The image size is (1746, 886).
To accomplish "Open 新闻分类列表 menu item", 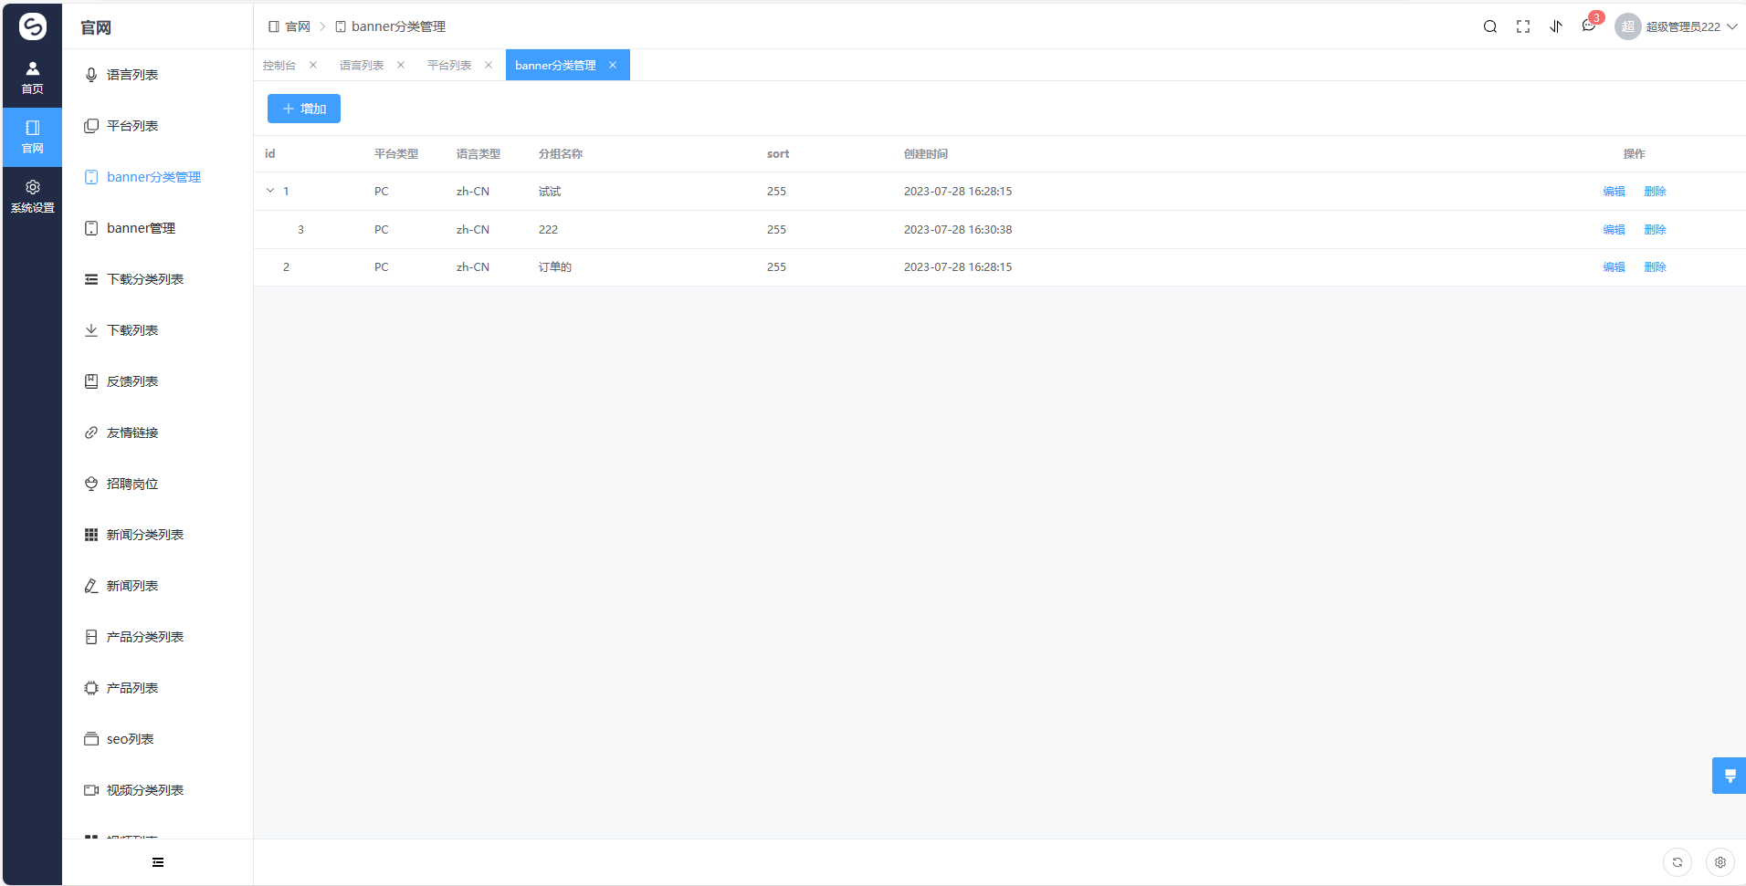I will [x=157, y=535].
